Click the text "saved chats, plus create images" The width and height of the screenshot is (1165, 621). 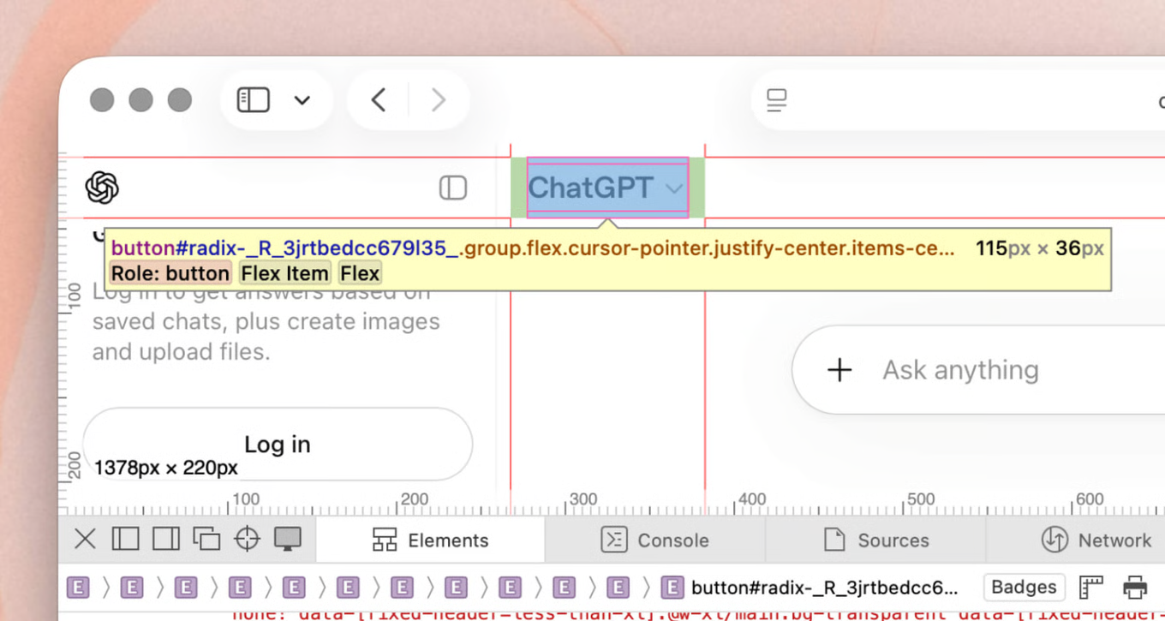[266, 322]
